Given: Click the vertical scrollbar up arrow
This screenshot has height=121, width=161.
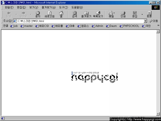Looking at the screenshot, I should coord(158,32).
